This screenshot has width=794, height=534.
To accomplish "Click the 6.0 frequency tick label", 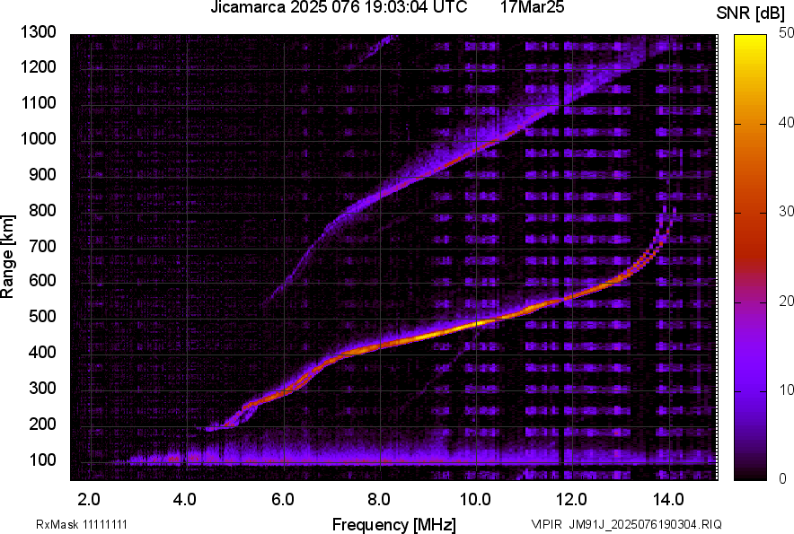I will click(283, 500).
